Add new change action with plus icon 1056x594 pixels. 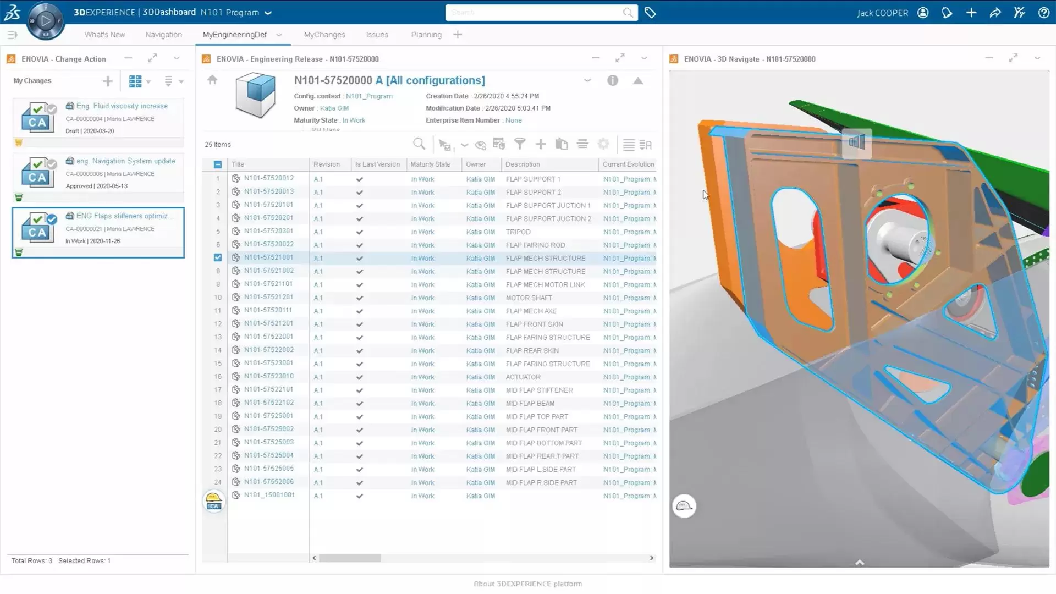coord(108,81)
